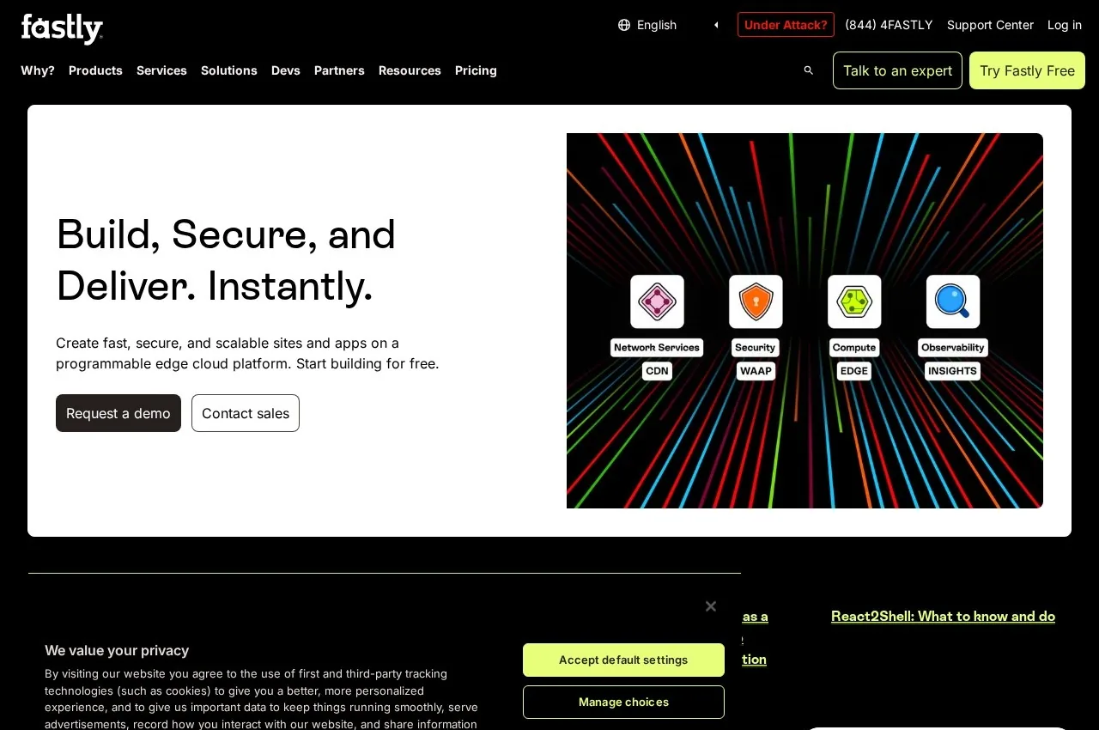Image resolution: width=1099 pixels, height=730 pixels.
Task: Open the Why? menu
Action: pos(38,70)
